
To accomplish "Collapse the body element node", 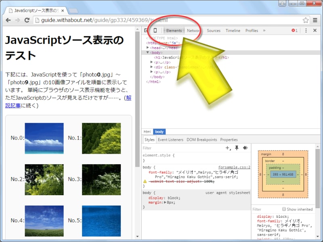I will (x=148, y=52).
